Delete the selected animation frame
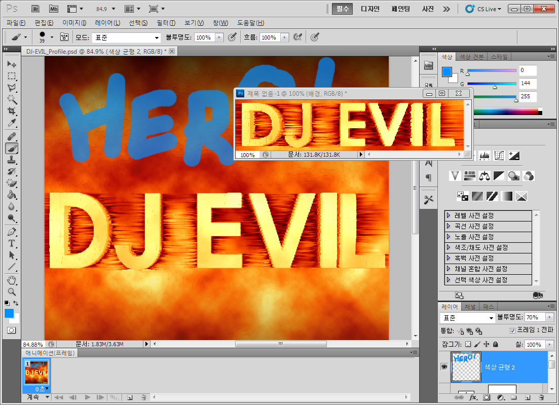 tap(143, 397)
